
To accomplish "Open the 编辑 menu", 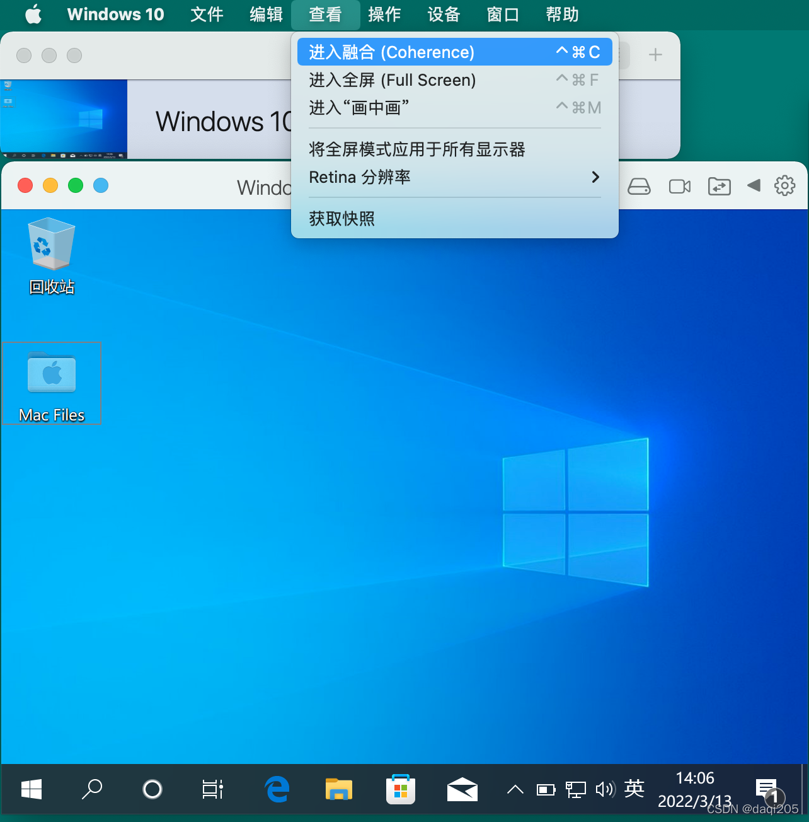I will (x=266, y=14).
